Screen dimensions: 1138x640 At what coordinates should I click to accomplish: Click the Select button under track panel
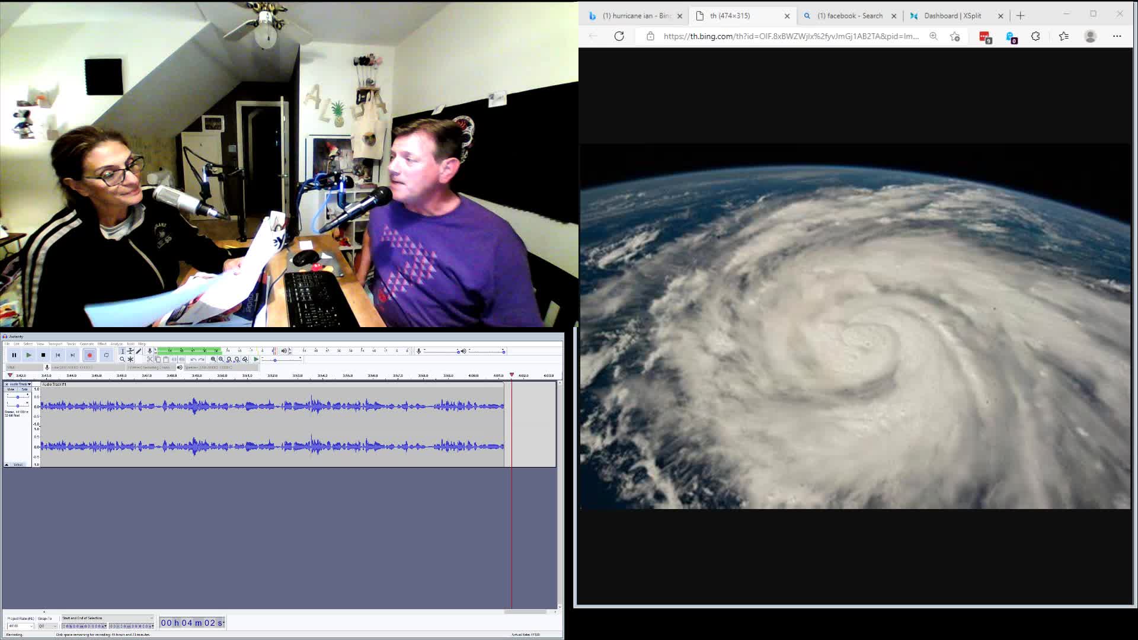coord(18,465)
